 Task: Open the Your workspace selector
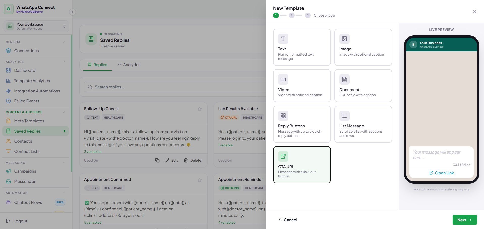(x=36, y=26)
